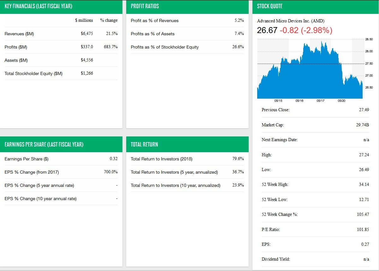Image resolution: width=379 pixels, height=271 pixels.
Task: Click the 26.6% ratio value
Action: pyautogui.click(x=238, y=47)
